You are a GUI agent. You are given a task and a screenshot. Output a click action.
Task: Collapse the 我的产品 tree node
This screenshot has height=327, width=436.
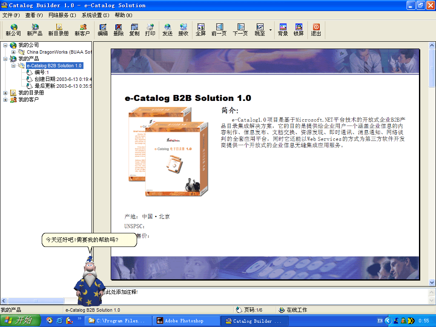[x=5, y=59]
